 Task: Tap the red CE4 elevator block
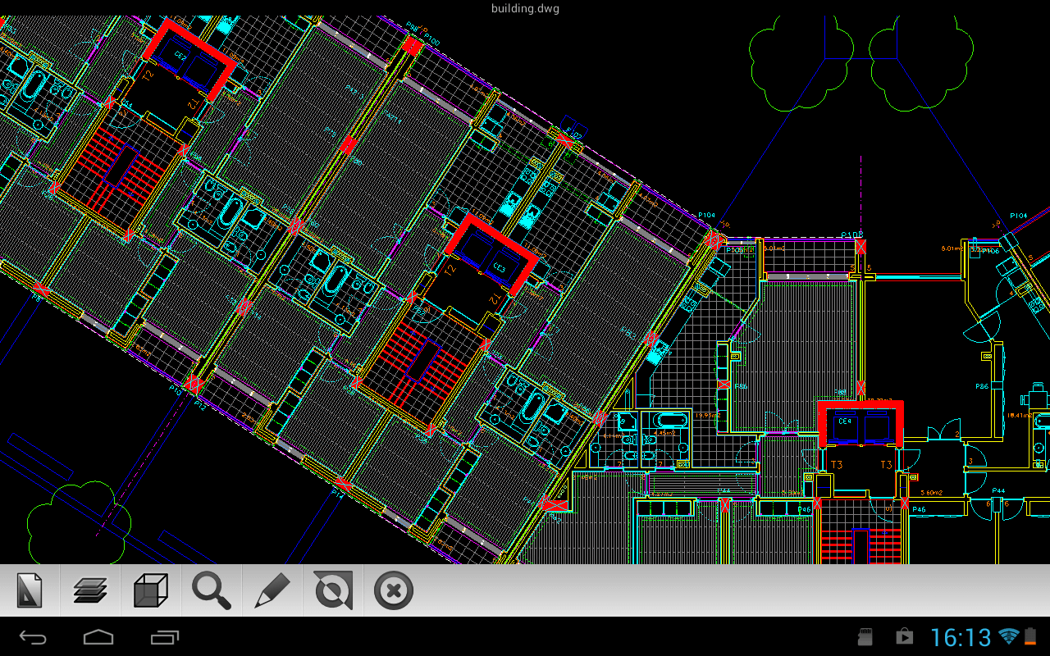pyautogui.click(x=861, y=424)
